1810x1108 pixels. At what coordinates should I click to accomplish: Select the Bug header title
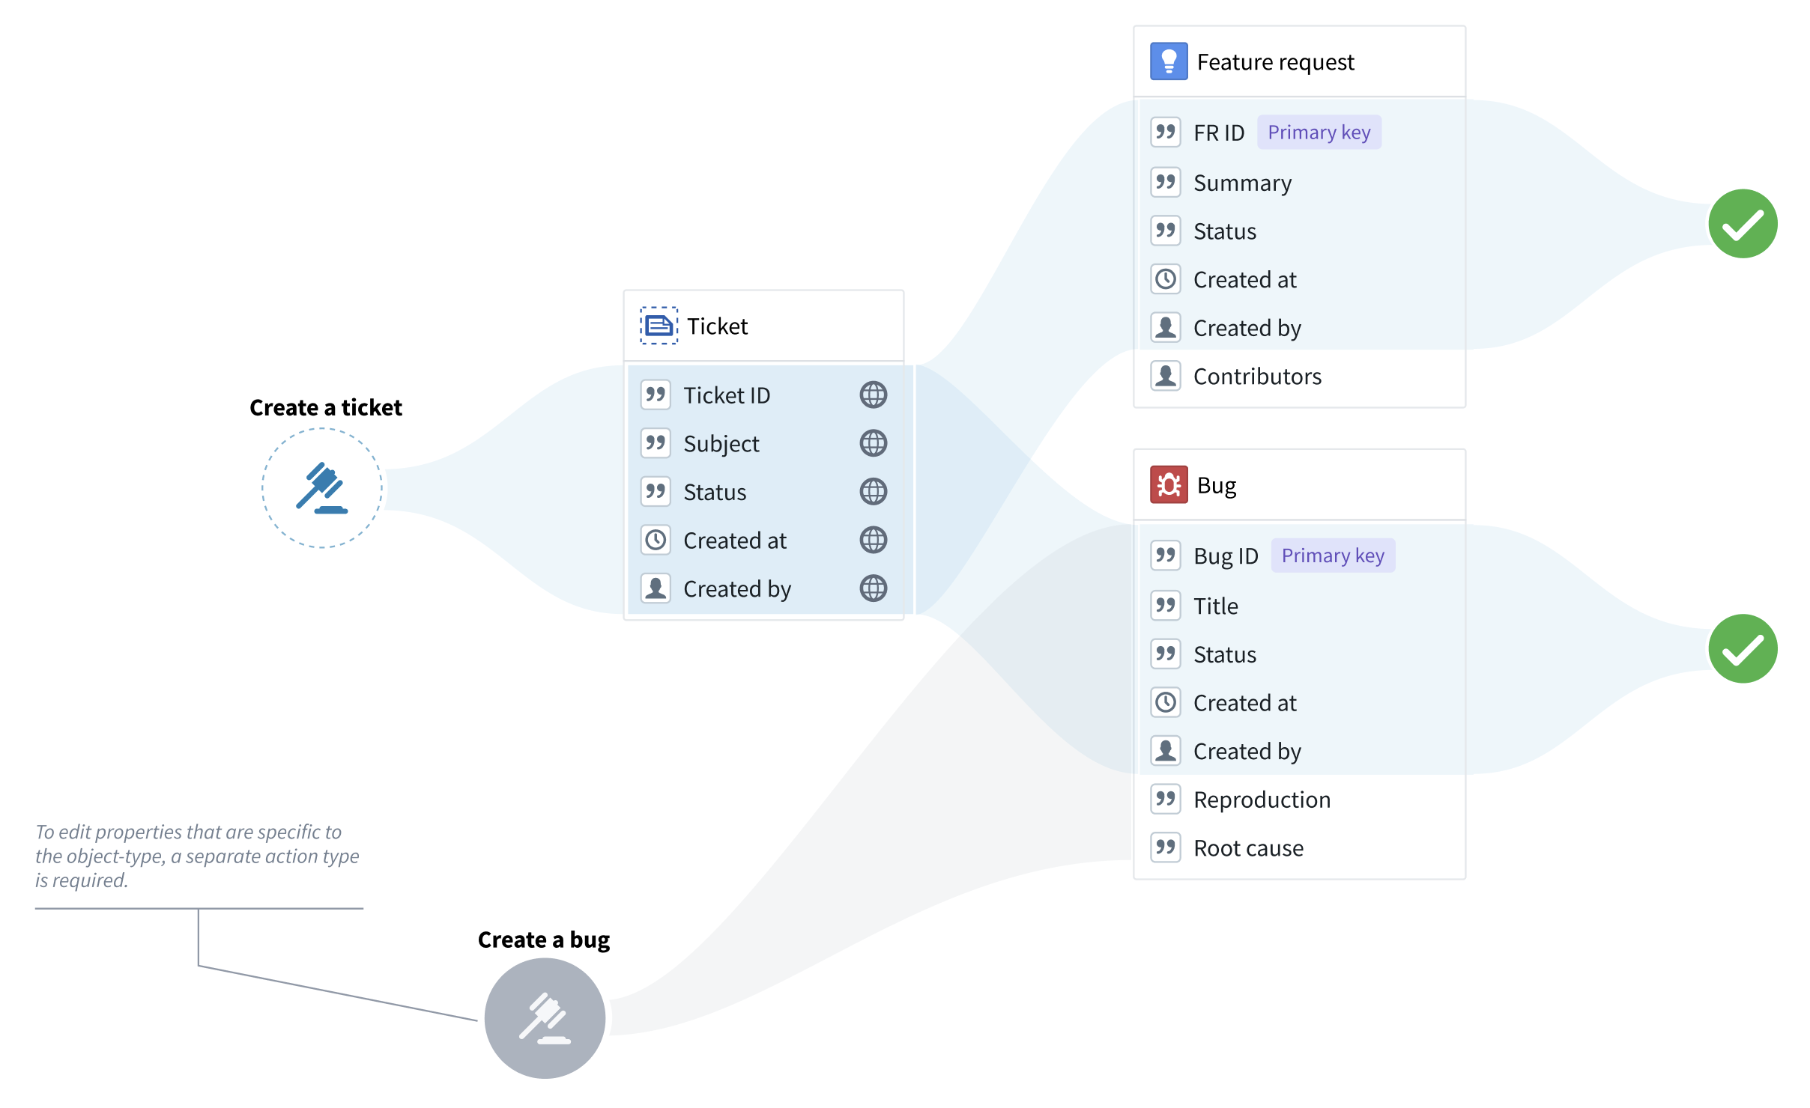[x=1217, y=486]
